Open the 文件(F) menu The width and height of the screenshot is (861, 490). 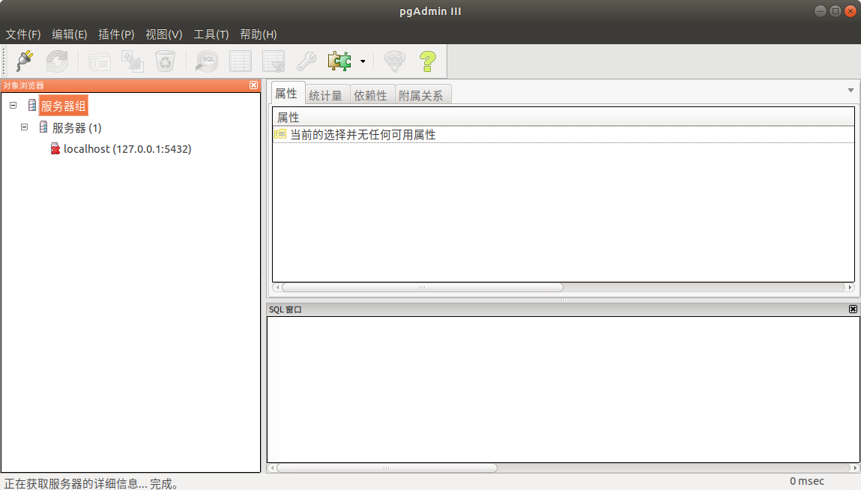(x=23, y=34)
